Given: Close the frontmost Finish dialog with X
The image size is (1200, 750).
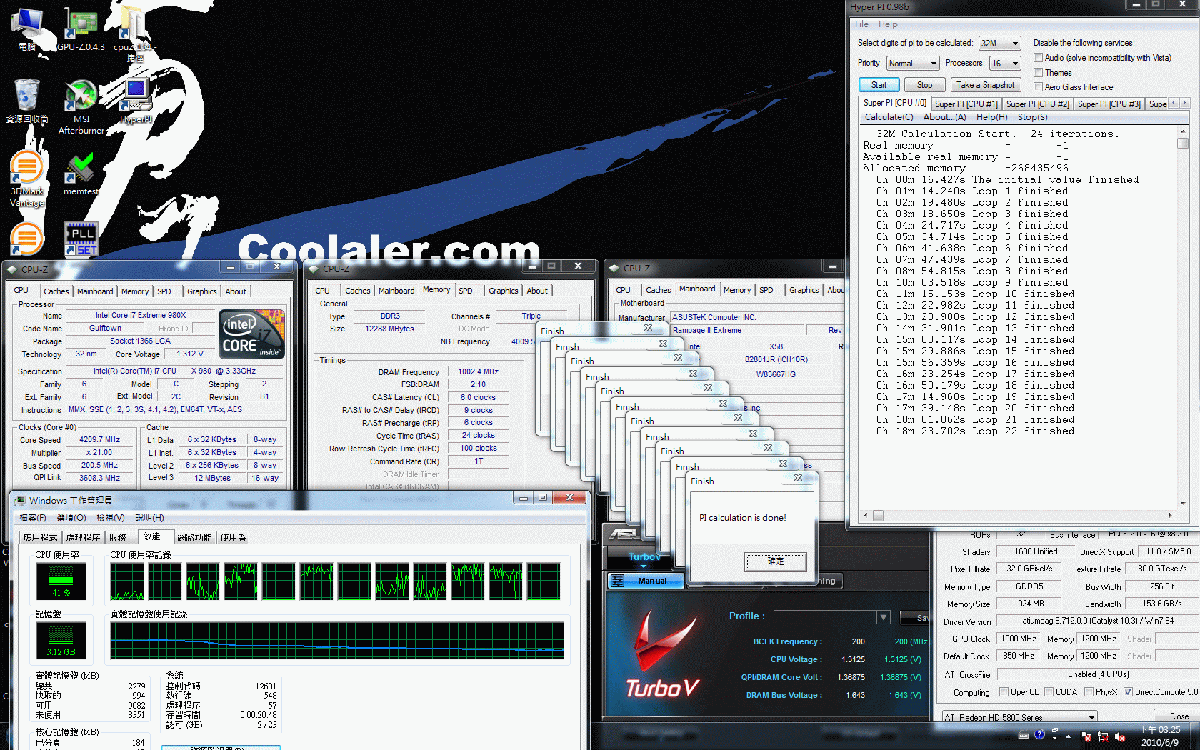Looking at the screenshot, I should 798,478.
